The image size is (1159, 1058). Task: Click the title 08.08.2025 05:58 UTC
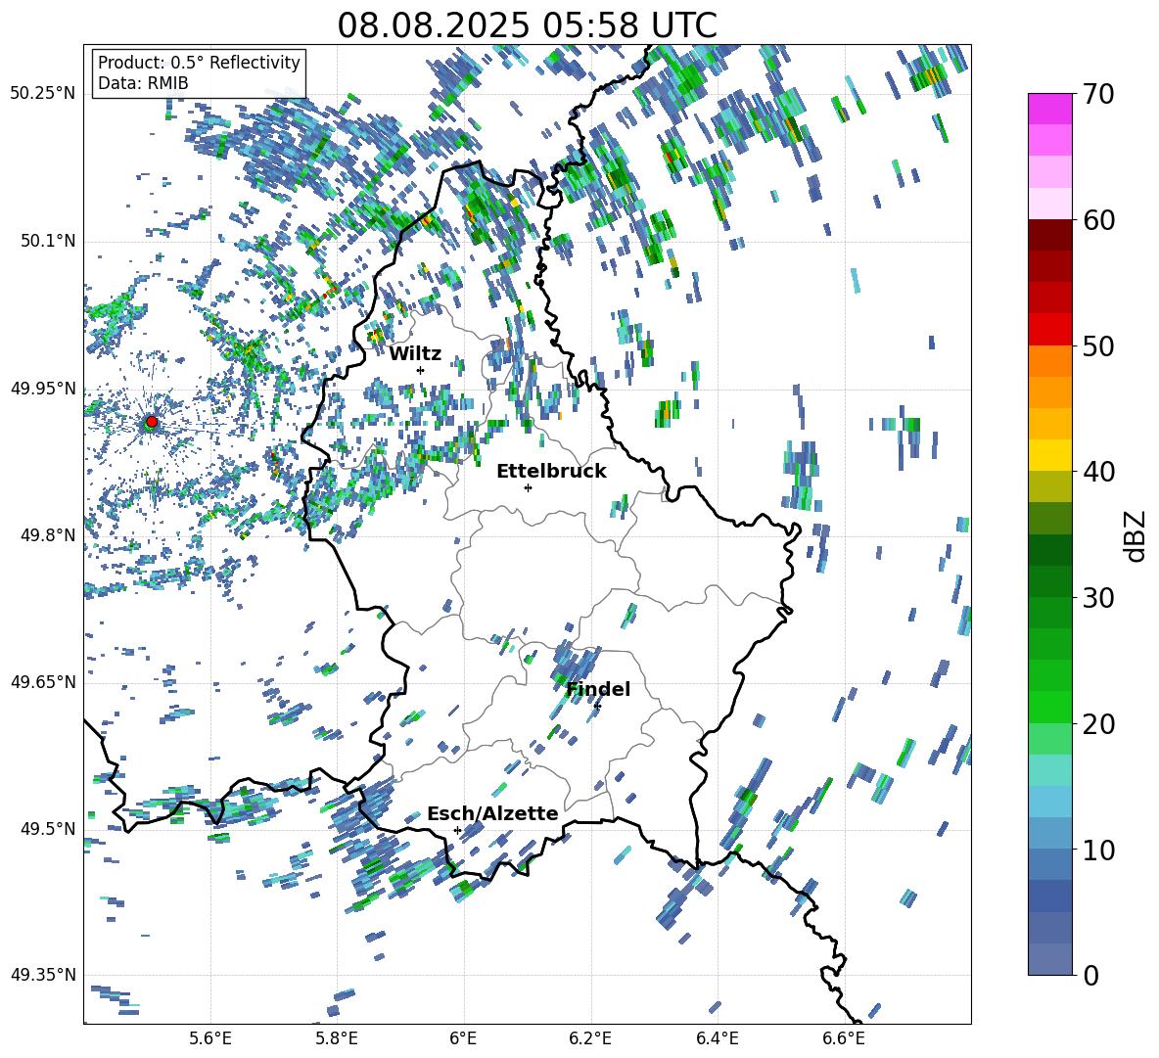tap(527, 25)
